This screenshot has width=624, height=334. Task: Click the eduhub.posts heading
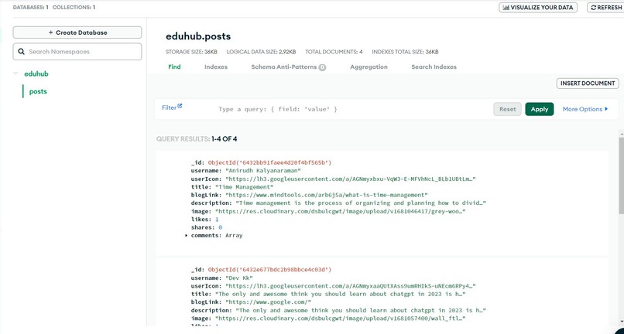click(x=198, y=36)
